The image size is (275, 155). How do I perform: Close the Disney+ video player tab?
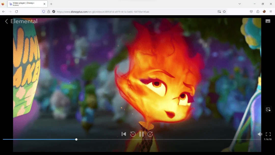pos(44,4)
